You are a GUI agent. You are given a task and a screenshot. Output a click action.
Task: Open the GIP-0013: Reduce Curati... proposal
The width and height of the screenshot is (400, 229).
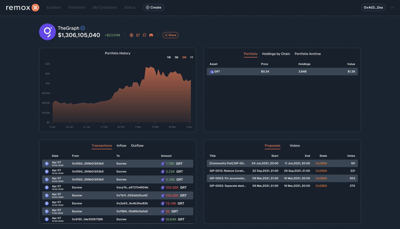[x=227, y=171]
